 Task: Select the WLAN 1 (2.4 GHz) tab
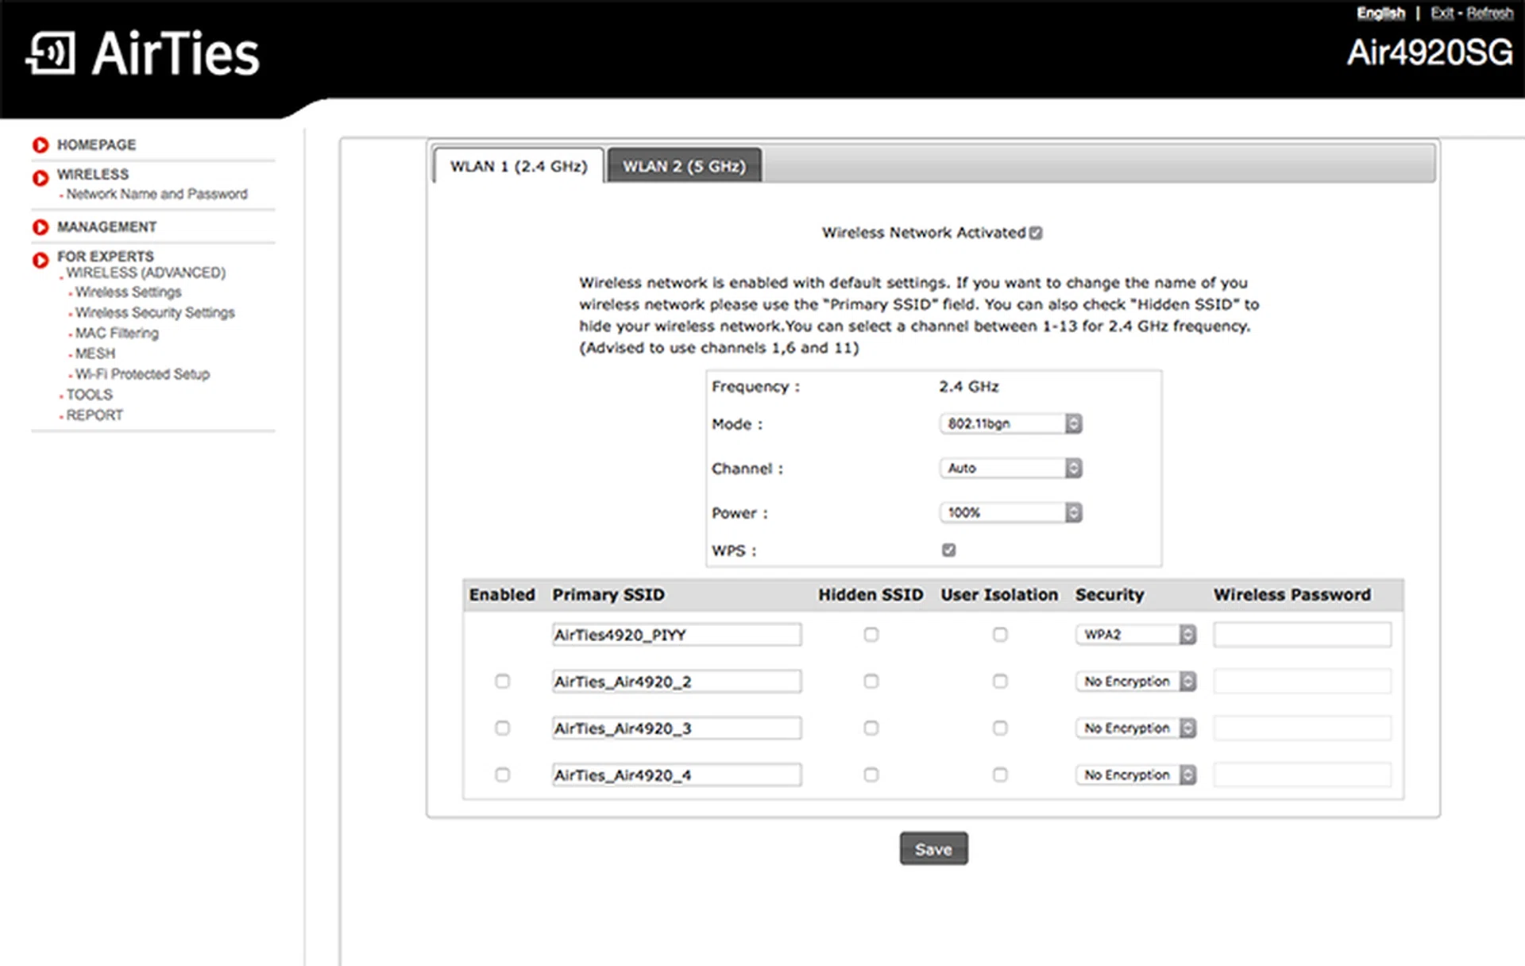click(x=519, y=166)
